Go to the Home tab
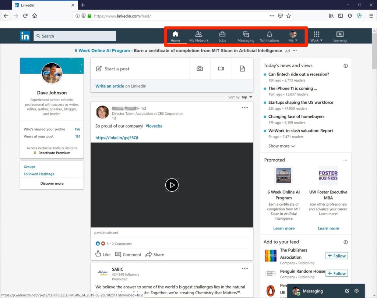This screenshot has height=298, width=377. point(175,36)
